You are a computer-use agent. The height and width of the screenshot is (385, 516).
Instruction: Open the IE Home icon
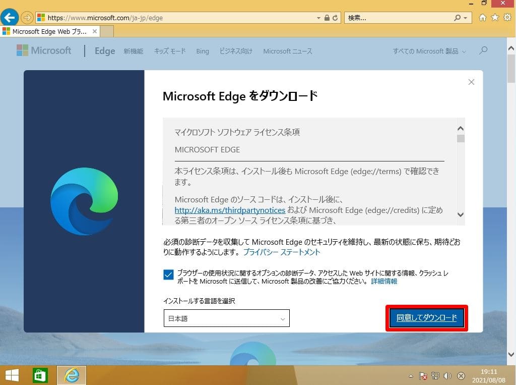pyautogui.click(x=482, y=18)
